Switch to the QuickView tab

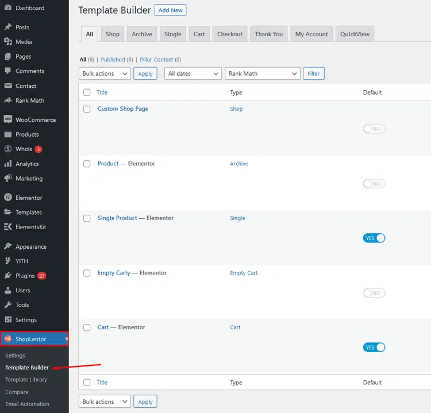click(x=355, y=34)
